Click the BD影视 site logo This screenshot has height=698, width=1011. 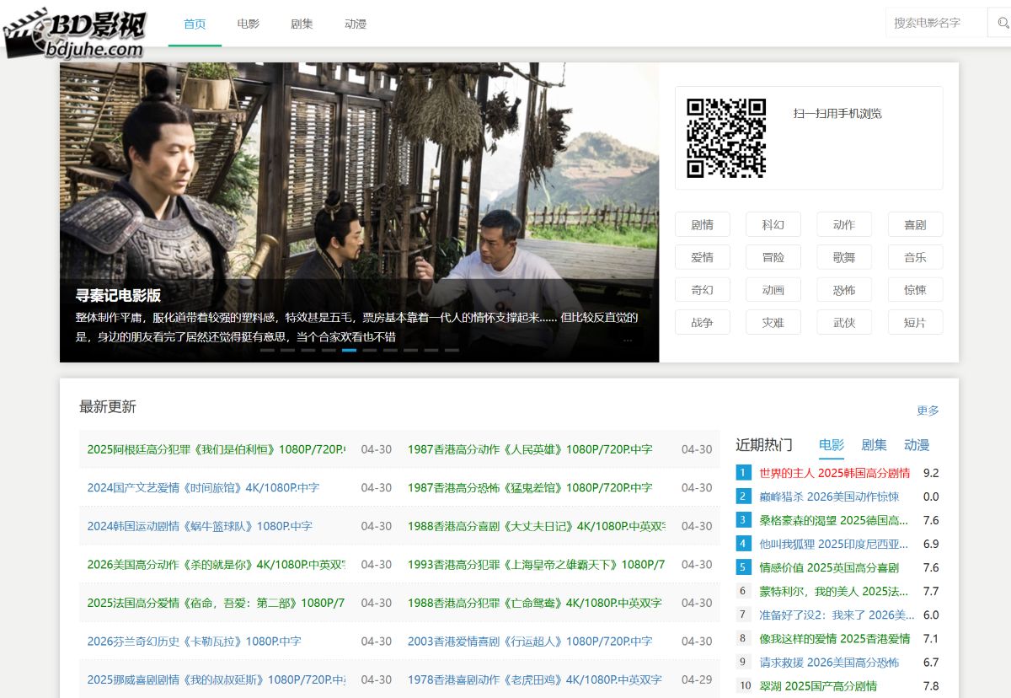coord(76,34)
